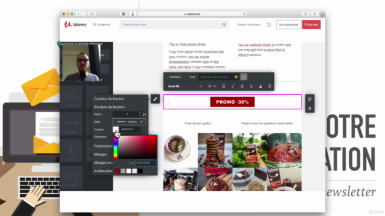385x216 pixels.
Task: Clear text formatting with the eraser icon
Action: point(269,86)
